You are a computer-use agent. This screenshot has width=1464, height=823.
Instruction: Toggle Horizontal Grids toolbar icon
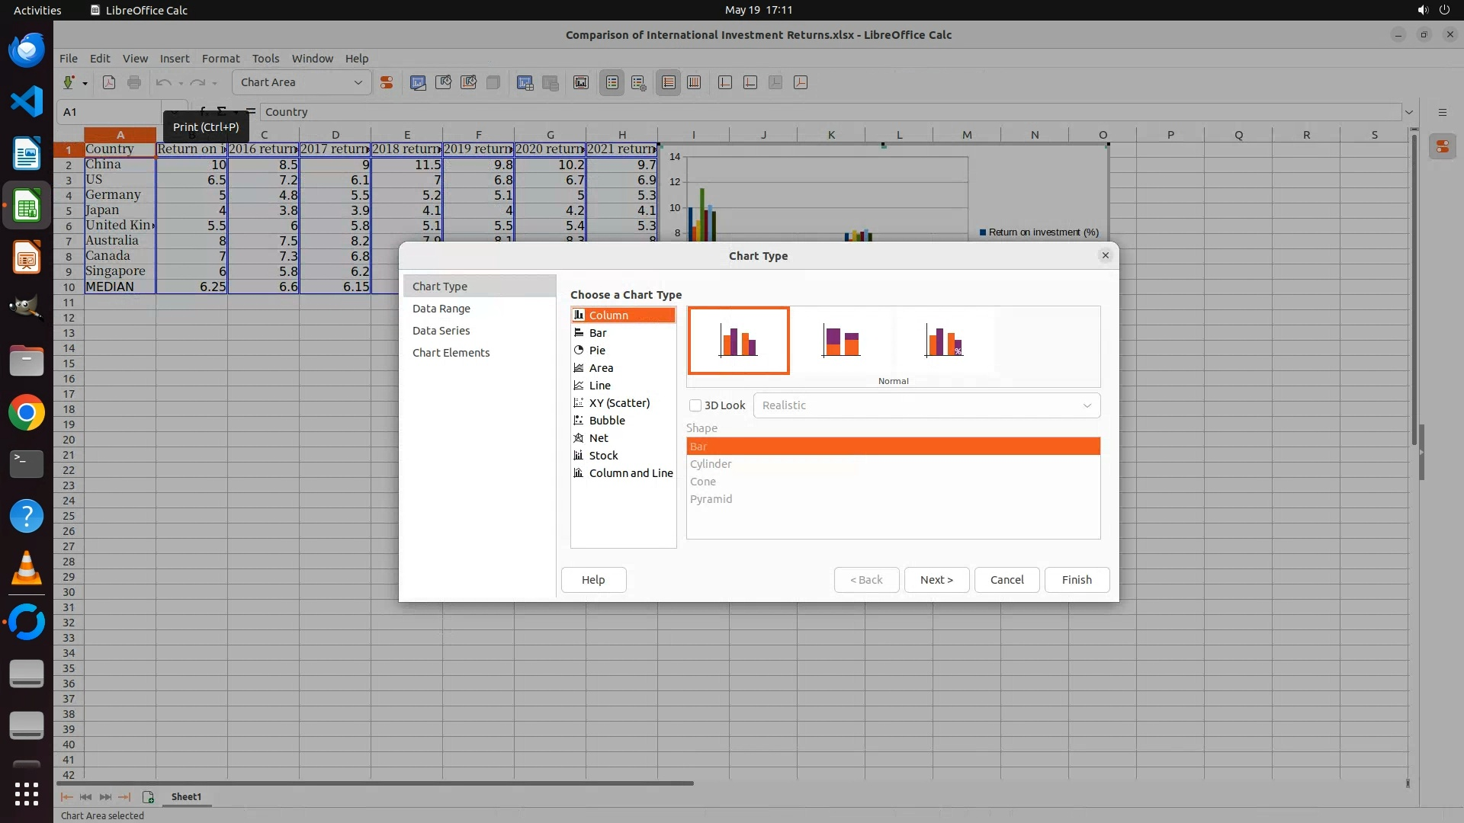click(x=669, y=82)
